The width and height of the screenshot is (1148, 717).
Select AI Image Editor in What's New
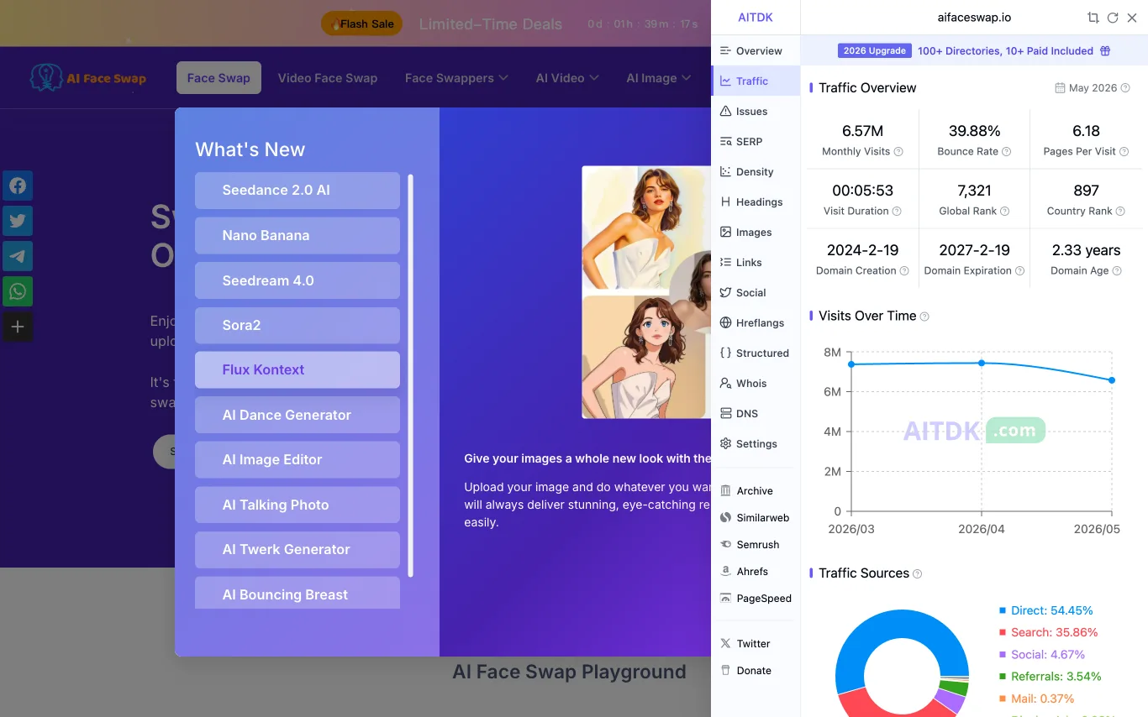298,460
